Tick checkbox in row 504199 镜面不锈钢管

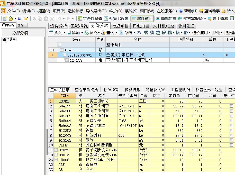tap(231, 106)
